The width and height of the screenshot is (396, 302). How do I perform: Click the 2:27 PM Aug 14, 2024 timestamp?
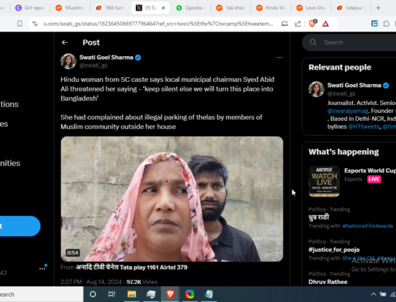91,282
